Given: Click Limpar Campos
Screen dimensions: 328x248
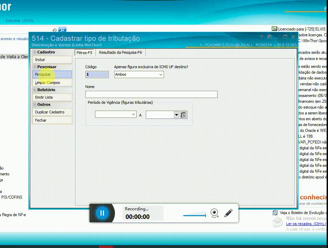Looking at the screenshot, I should 52,83.
